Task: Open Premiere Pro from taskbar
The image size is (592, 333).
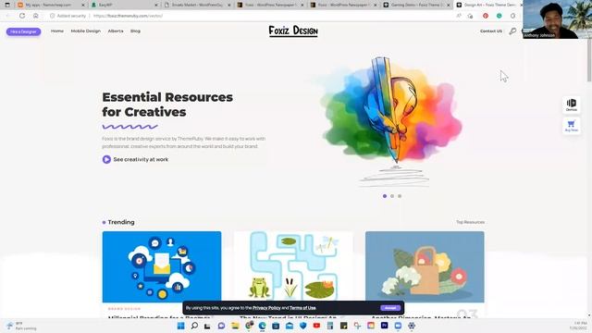Action: coord(385,326)
